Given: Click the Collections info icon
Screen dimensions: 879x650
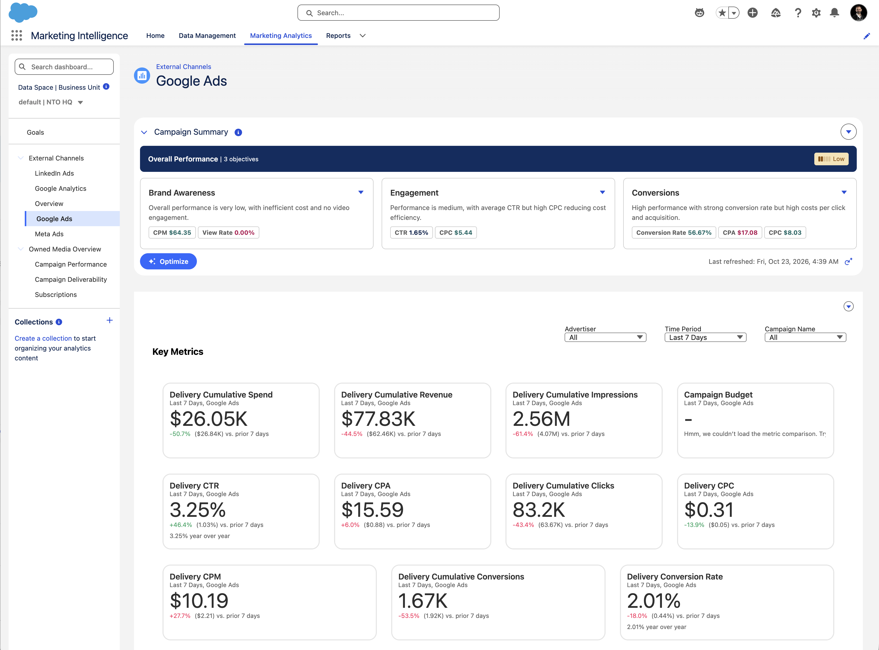Looking at the screenshot, I should click(59, 322).
